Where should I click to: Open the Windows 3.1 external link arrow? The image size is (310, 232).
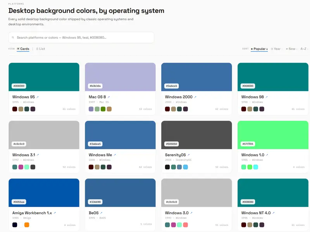tap(38, 155)
